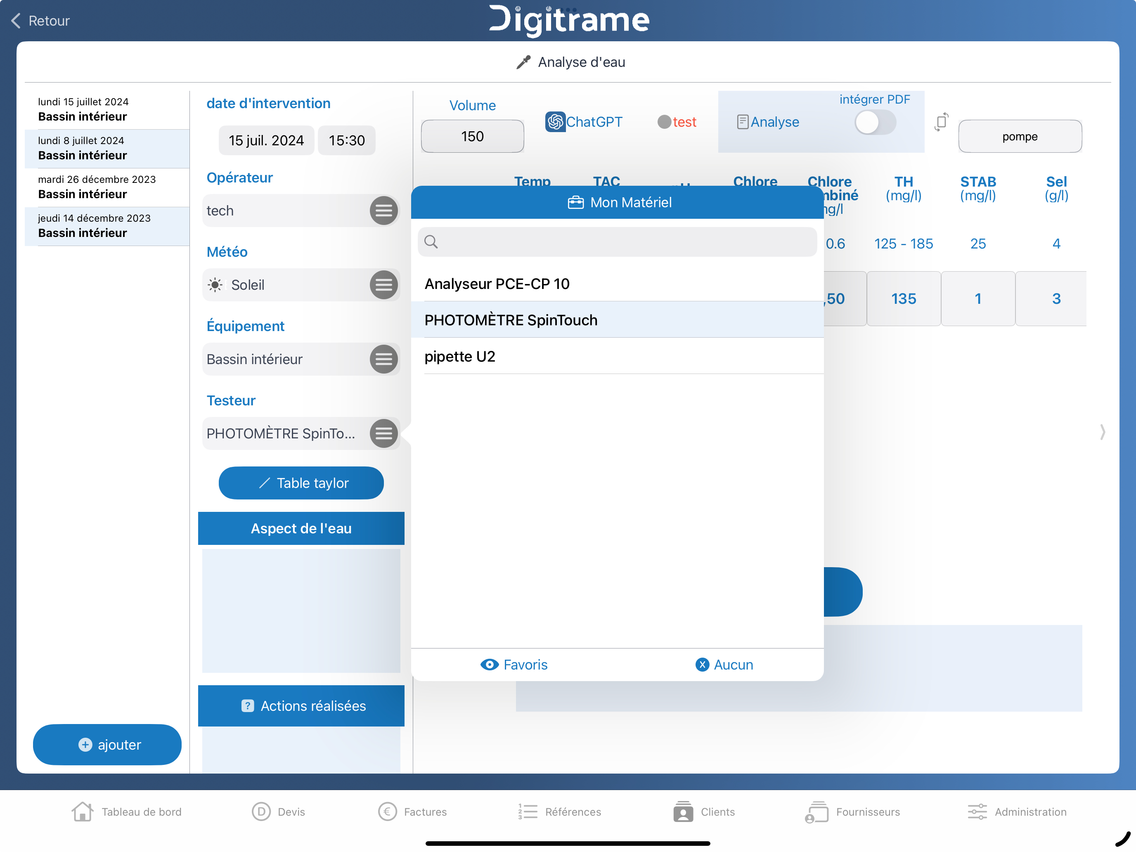Click the Actions réalisées button
The image size is (1136, 852).
point(301,705)
